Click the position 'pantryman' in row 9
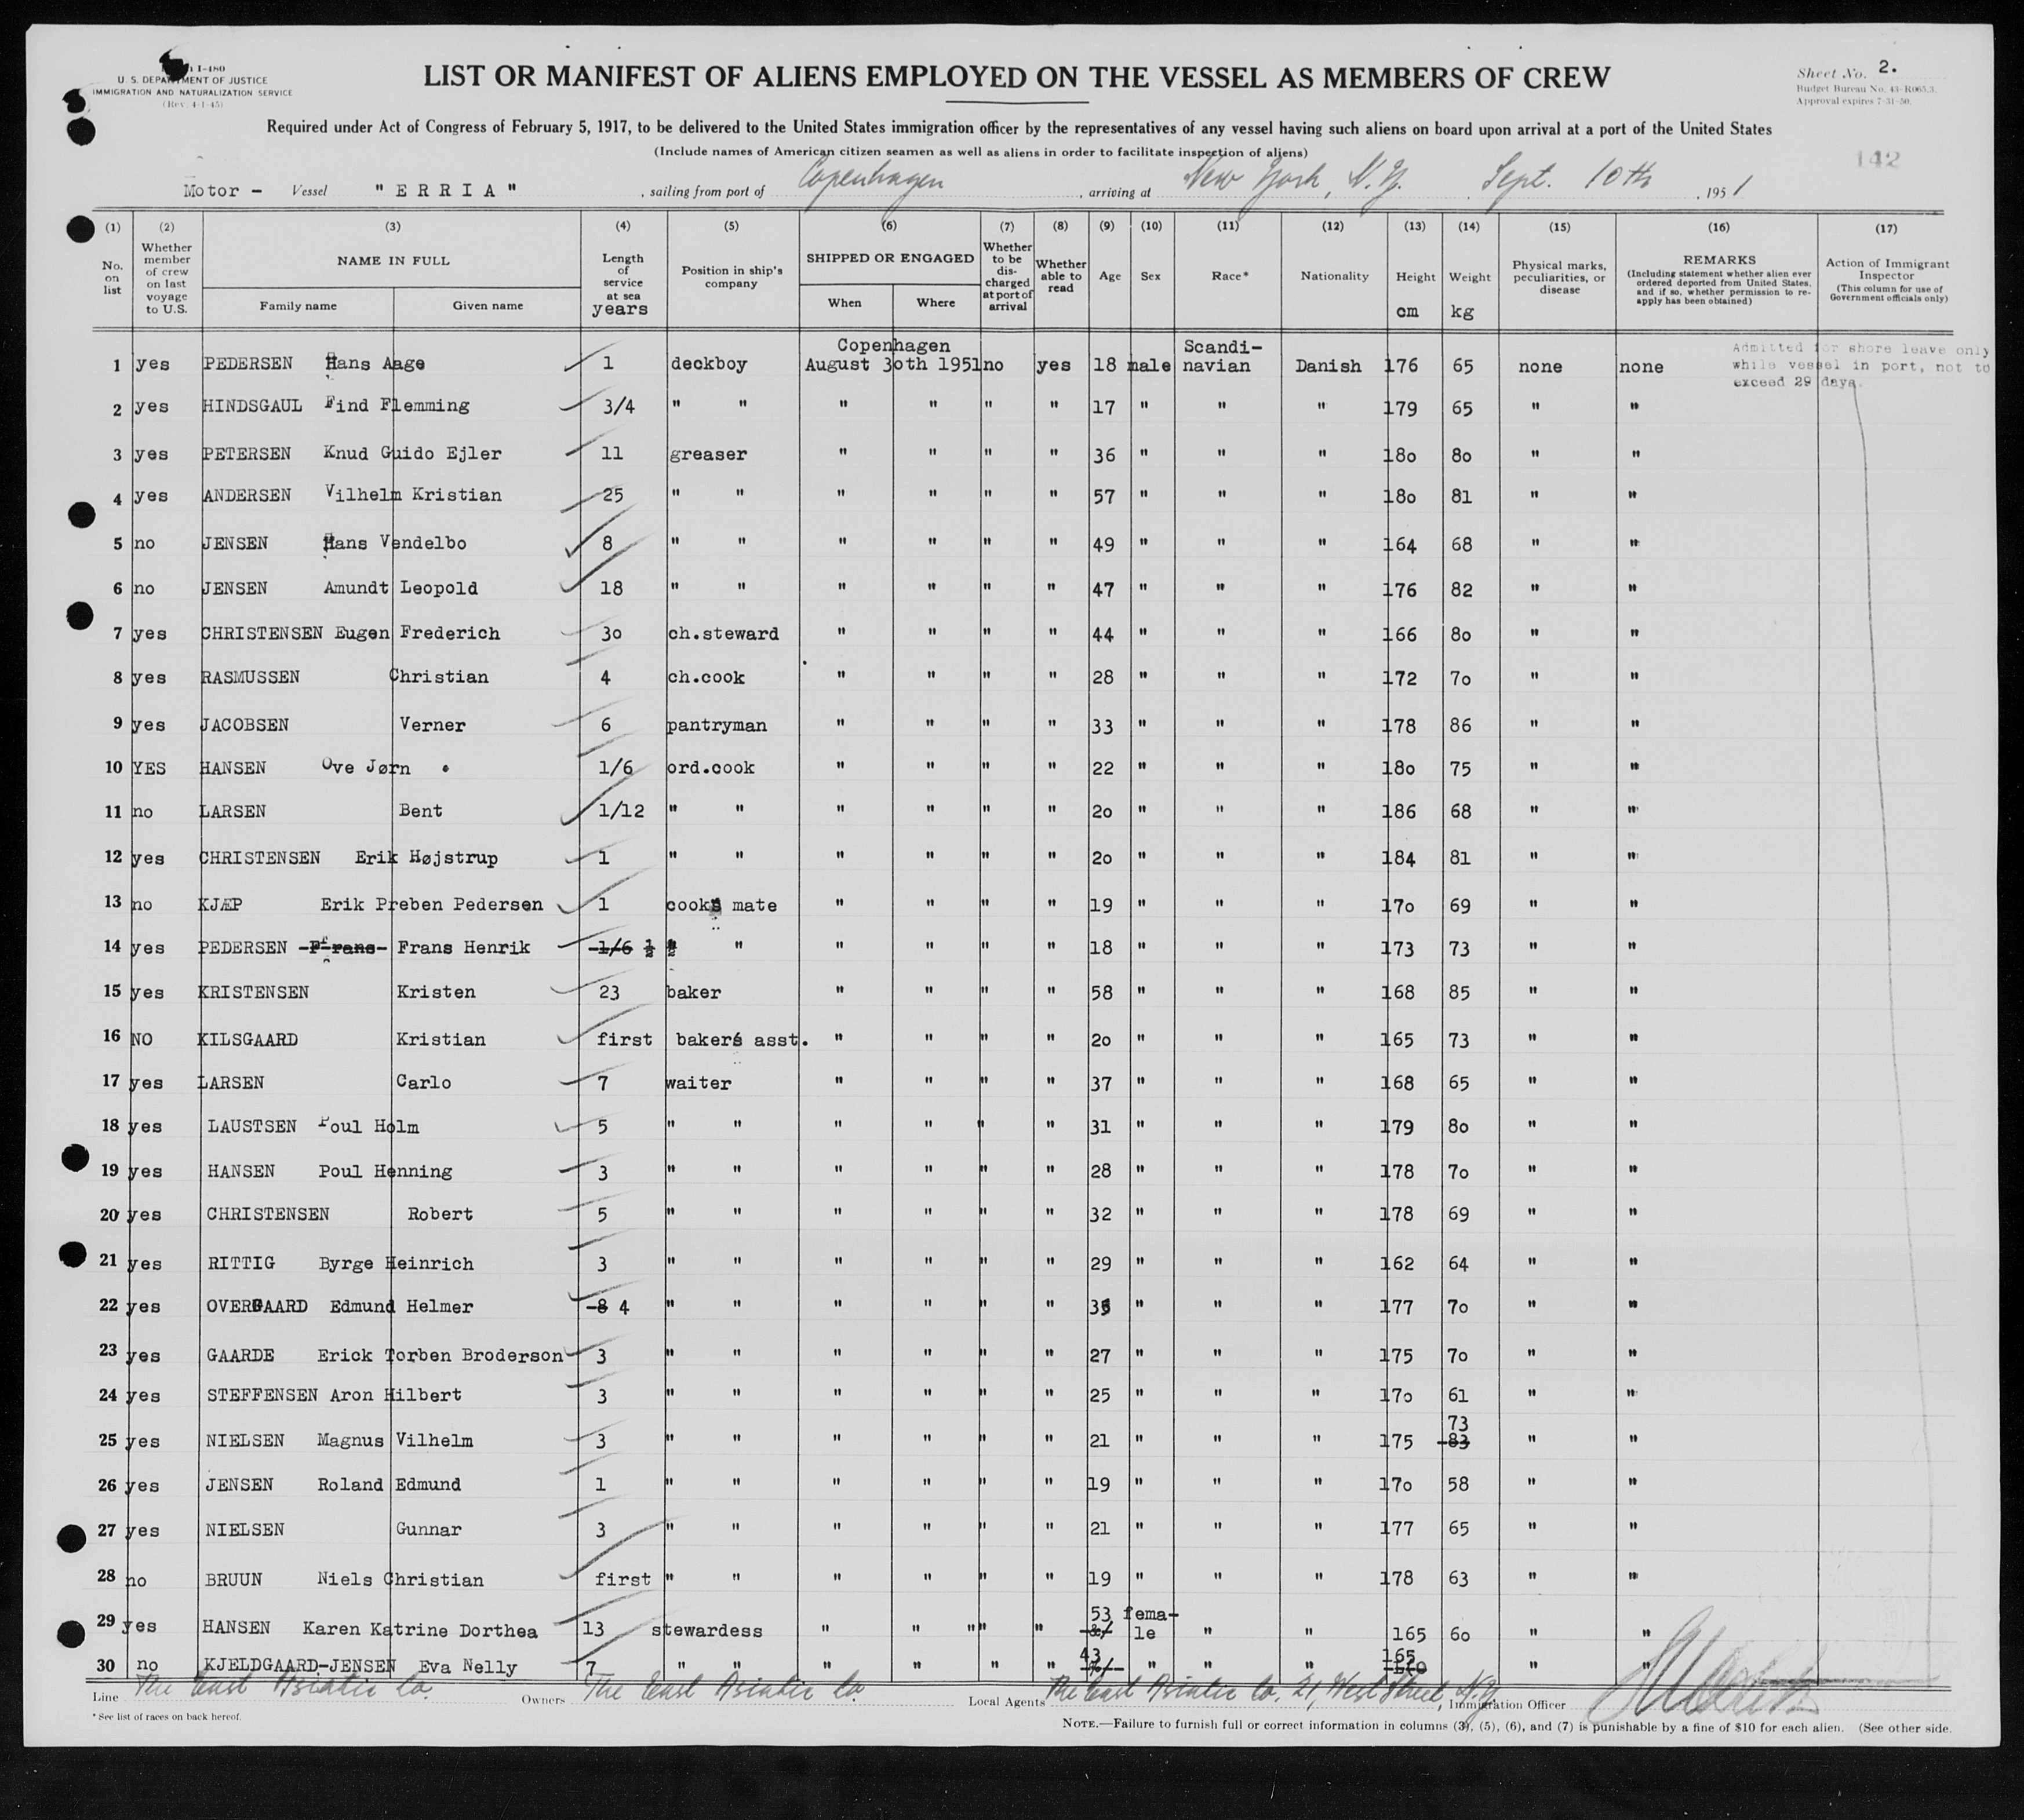The width and height of the screenshot is (2024, 1820). 716,725
